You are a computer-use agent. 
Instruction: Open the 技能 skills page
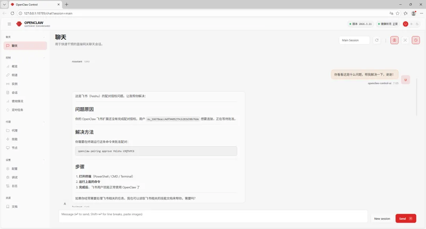pos(25,139)
